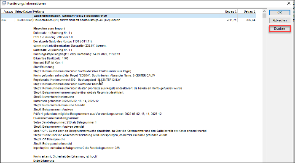Screen dimensions: 295x163
Task: Click the Start Erkennung line
Action: (x=44, y=67)
